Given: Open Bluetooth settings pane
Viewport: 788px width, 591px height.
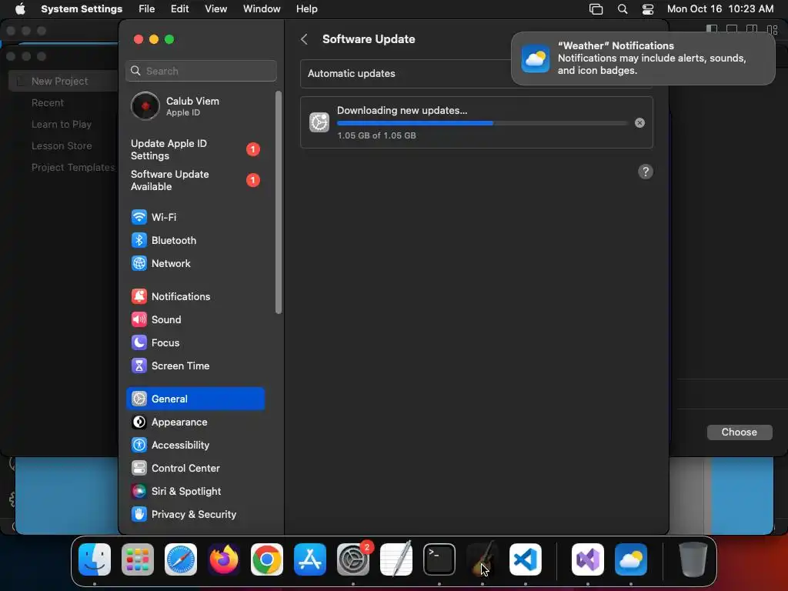Looking at the screenshot, I should click(195, 240).
